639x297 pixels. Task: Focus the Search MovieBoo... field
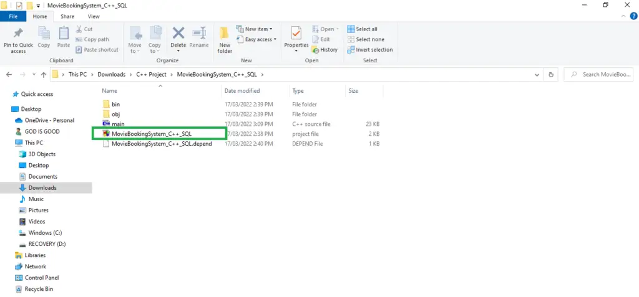[599, 75]
